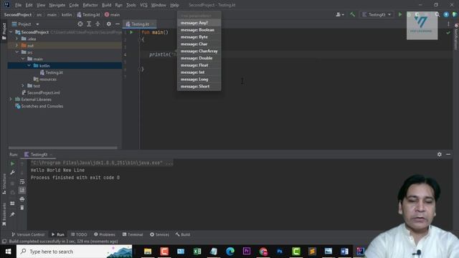Open the Build menu
Viewport: 459px width, 258px height.
(107, 5)
